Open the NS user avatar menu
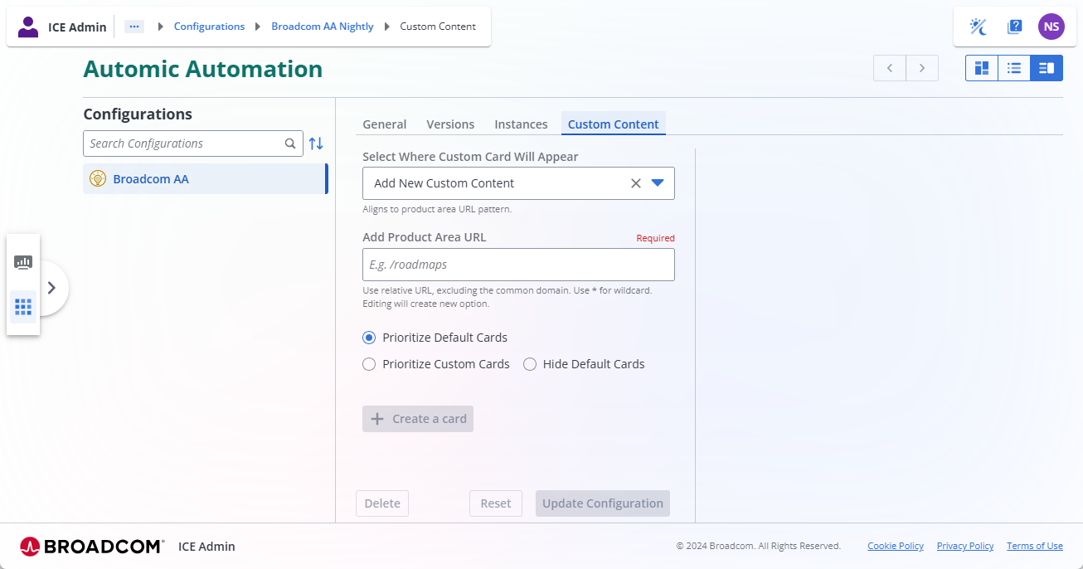 click(1051, 27)
